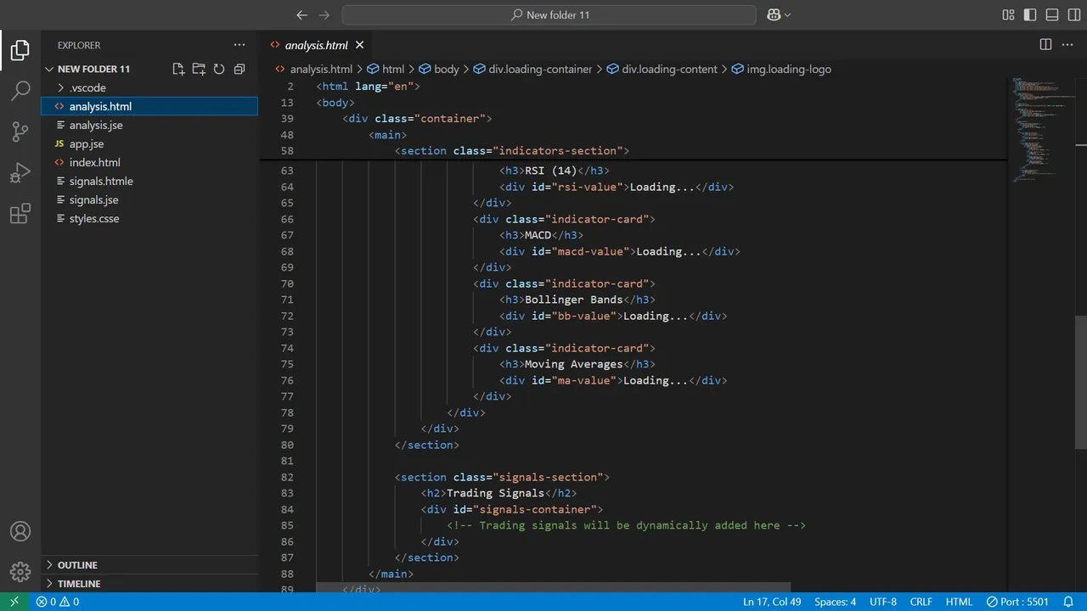Open the Run and Debug view

pyautogui.click(x=20, y=172)
